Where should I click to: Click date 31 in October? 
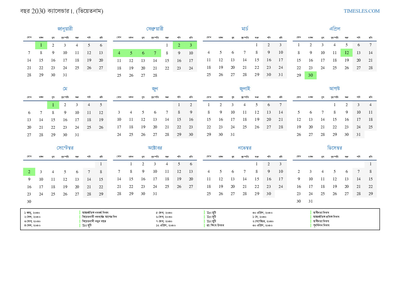click(x=155, y=194)
